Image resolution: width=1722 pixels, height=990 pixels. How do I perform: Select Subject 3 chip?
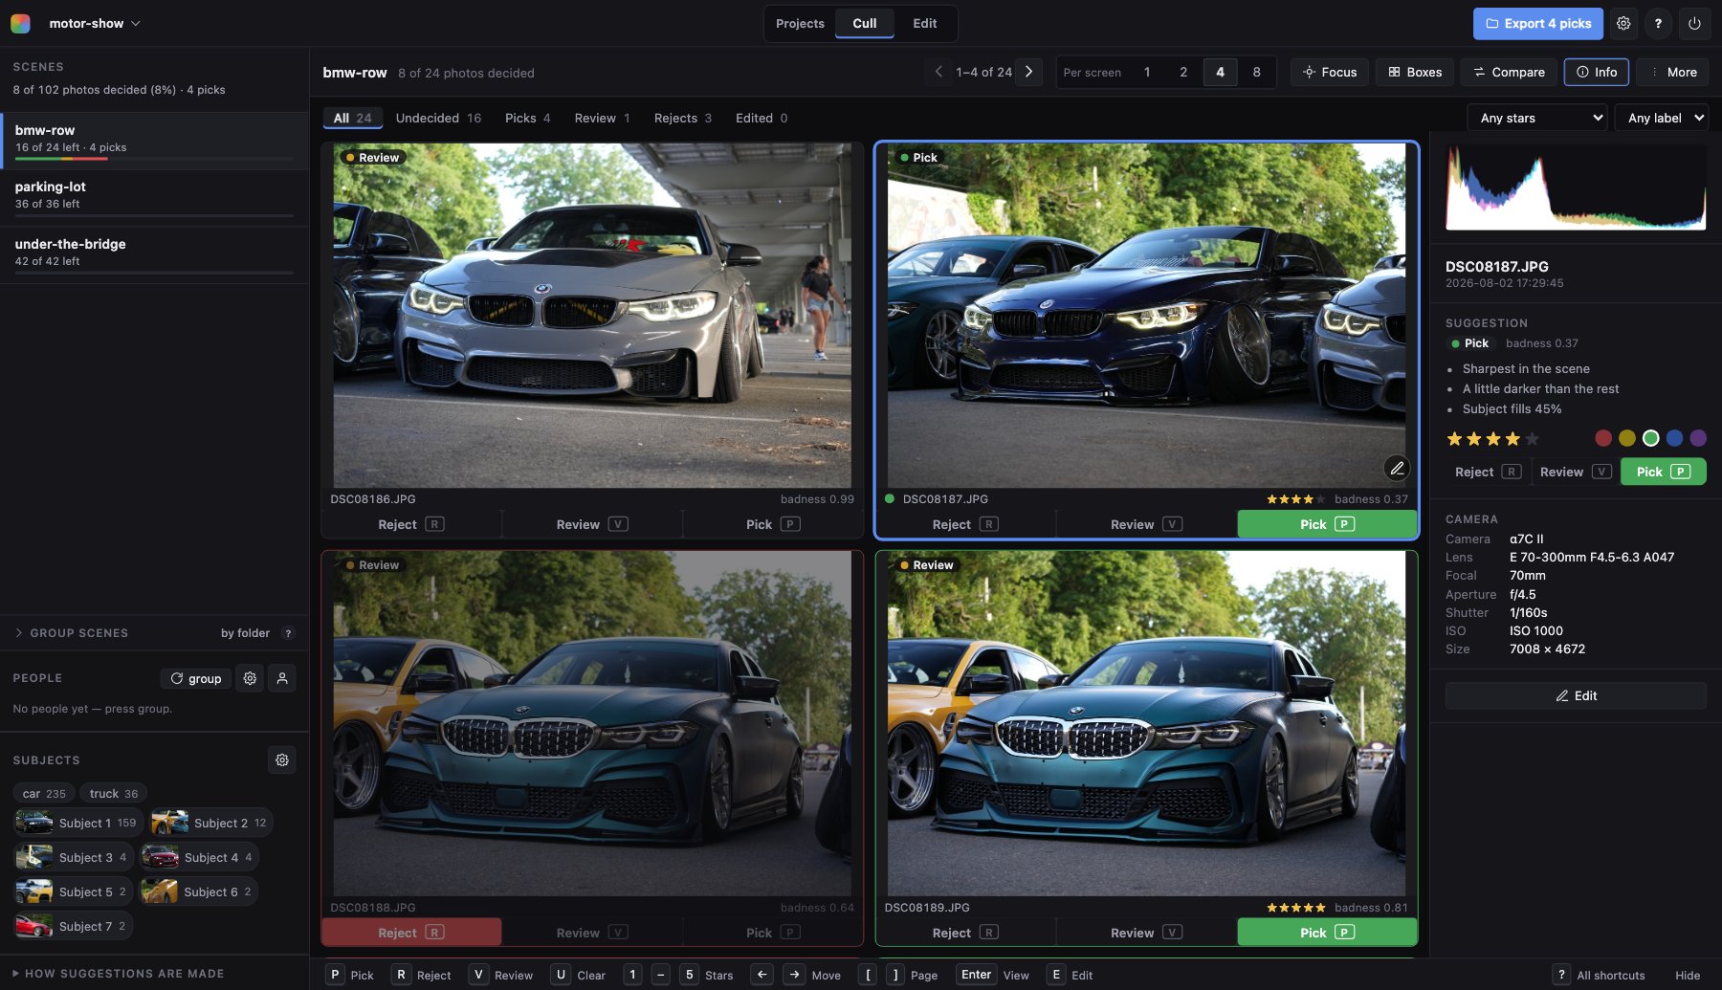[73, 857]
